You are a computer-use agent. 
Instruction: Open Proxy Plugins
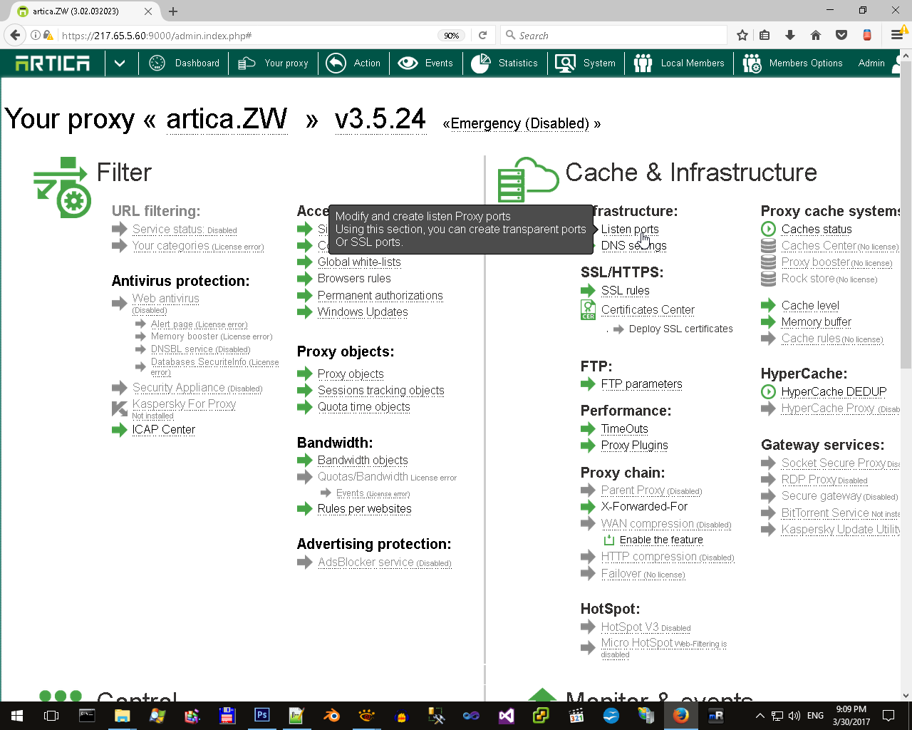[635, 446]
